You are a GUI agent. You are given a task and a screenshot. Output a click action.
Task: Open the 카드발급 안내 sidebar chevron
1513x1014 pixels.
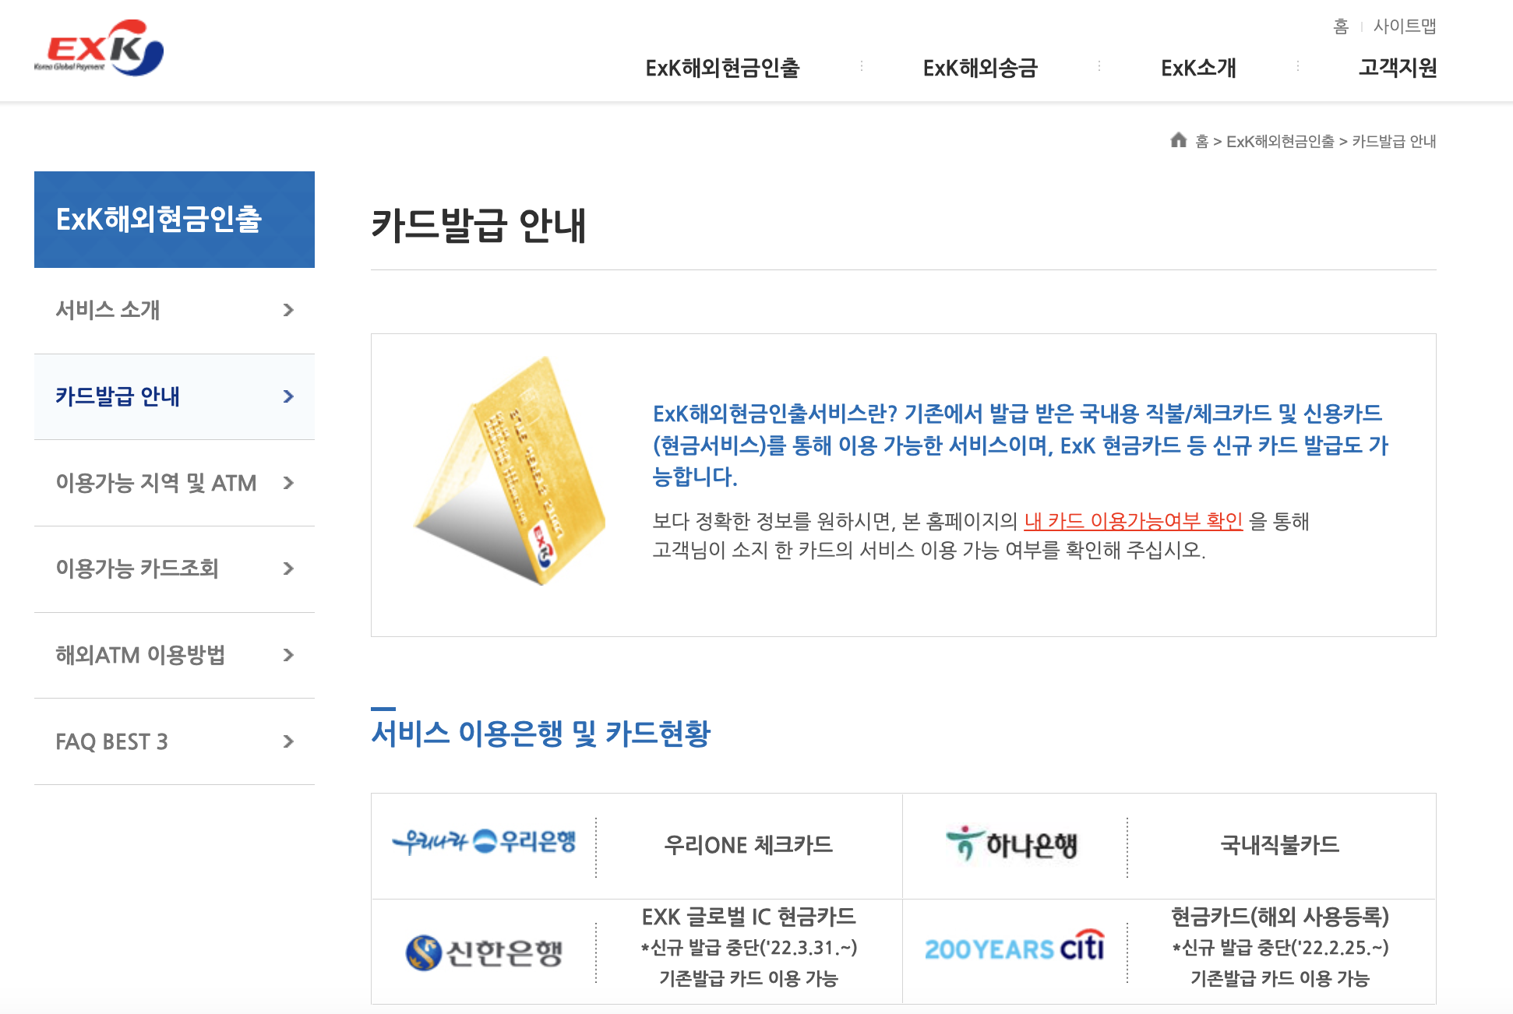(288, 396)
